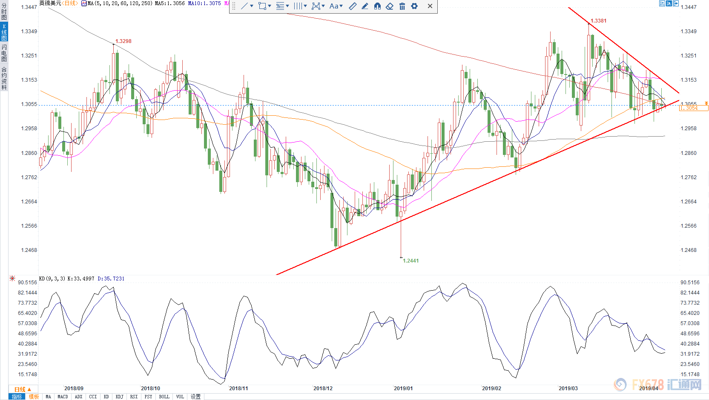
Task: Toggle the magnet snap mode
Action: pos(377,6)
